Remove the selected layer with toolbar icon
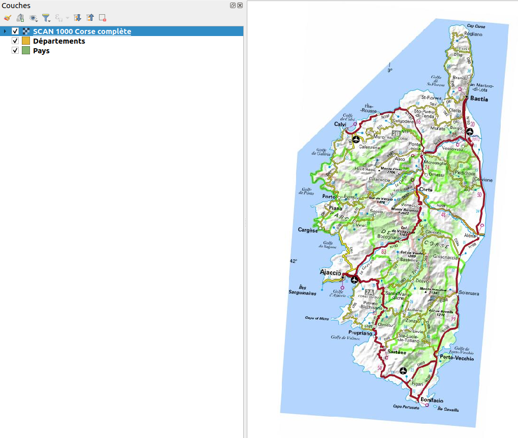This screenshot has height=438, width=518. [x=103, y=18]
